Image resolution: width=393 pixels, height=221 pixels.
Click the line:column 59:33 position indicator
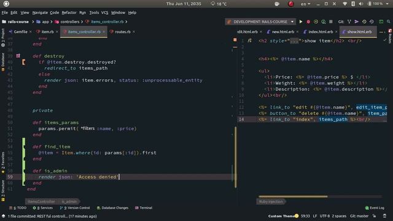[x=305, y=216]
